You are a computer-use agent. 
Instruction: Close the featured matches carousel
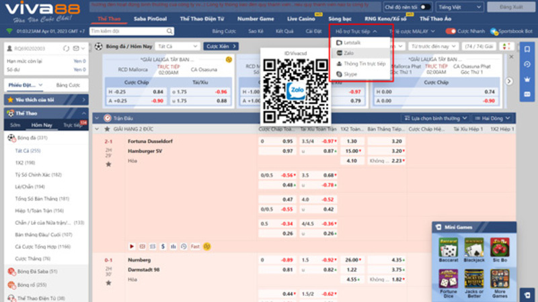pyautogui.click(x=511, y=57)
